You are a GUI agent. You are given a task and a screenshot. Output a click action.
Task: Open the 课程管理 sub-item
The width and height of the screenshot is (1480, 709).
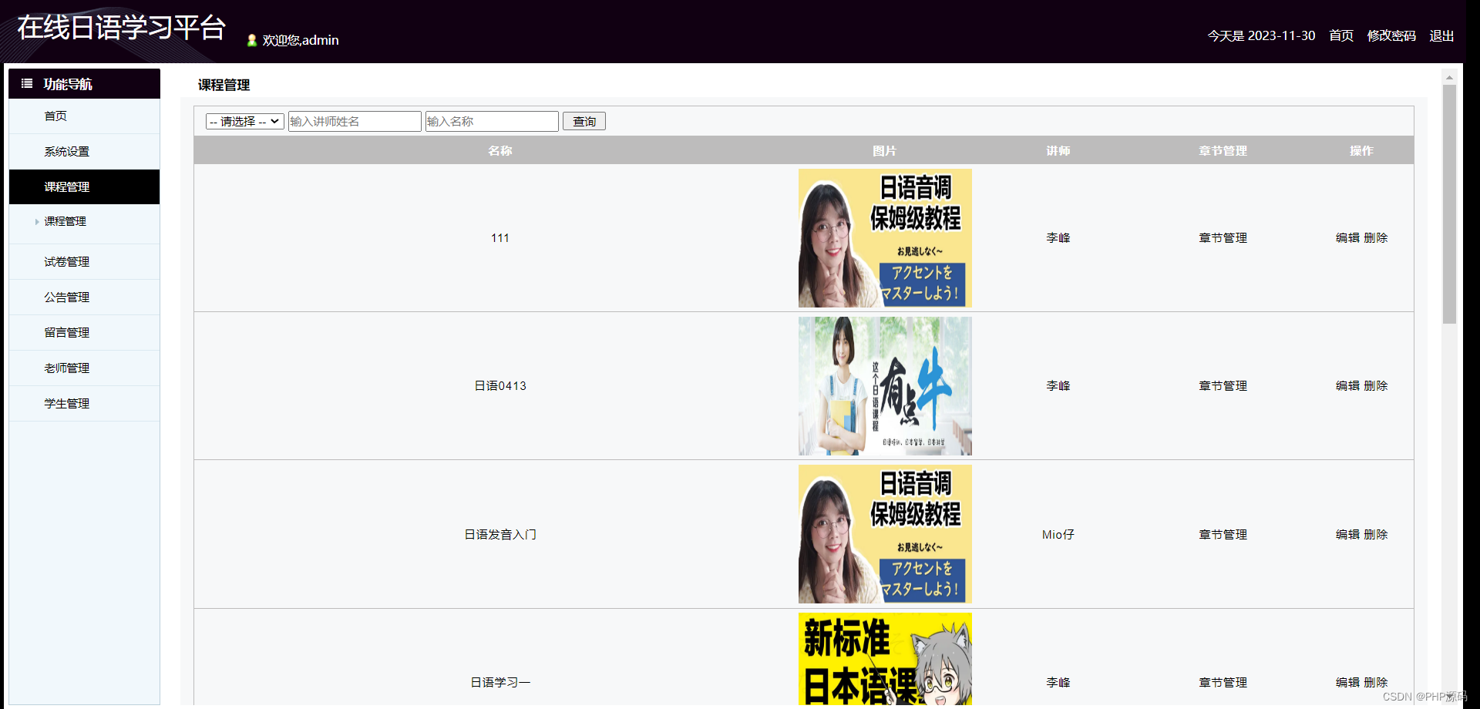pyautogui.click(x=66, y=222)
